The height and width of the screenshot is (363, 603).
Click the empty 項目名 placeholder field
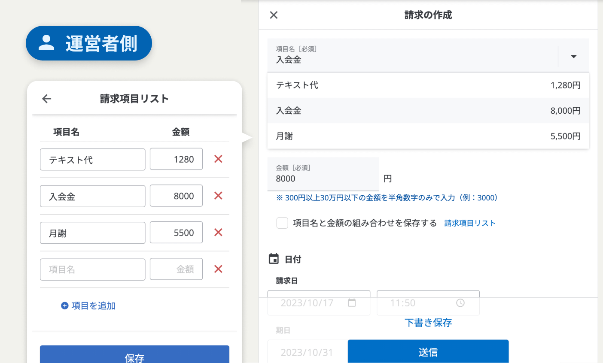(x=92, y=269)
